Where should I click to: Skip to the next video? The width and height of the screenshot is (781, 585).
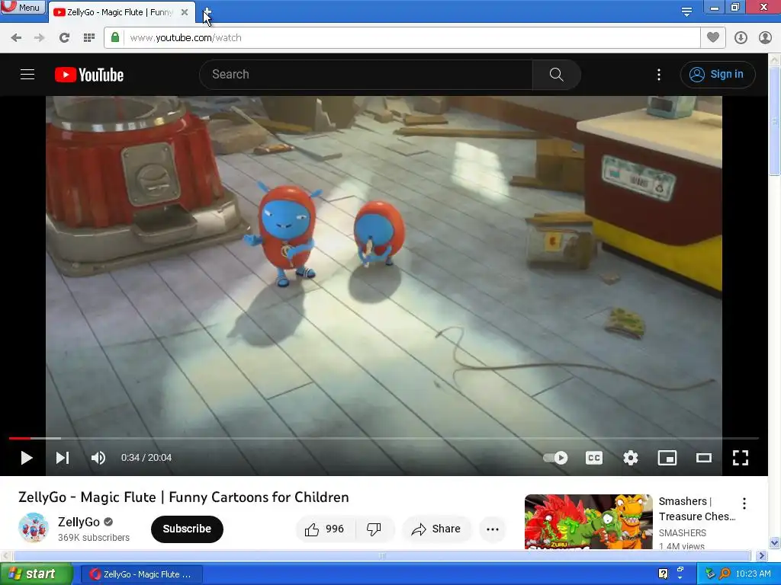tap(63, 458)
